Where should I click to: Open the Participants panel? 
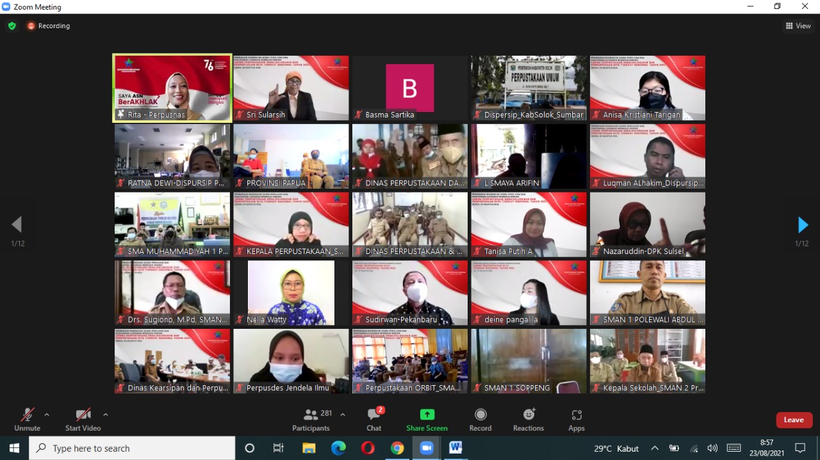click(x=311, y=420)
